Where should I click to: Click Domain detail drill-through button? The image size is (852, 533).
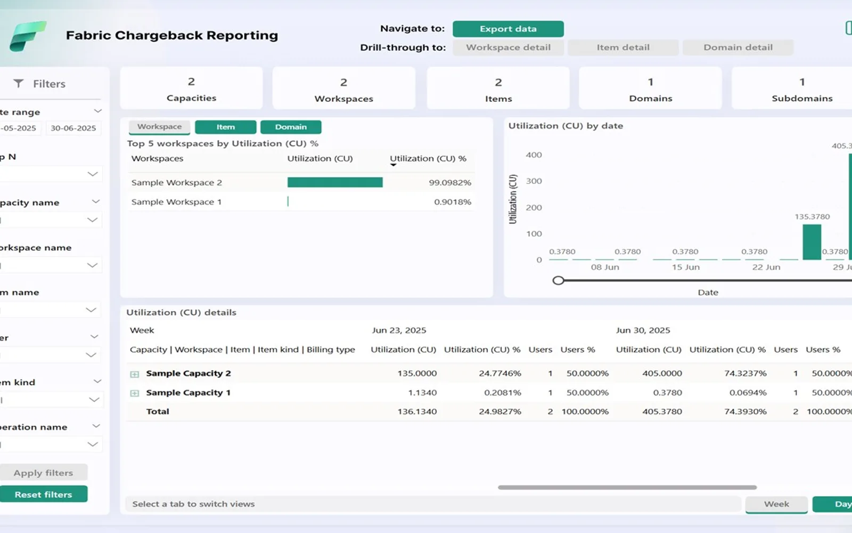[x=738, y=47]
